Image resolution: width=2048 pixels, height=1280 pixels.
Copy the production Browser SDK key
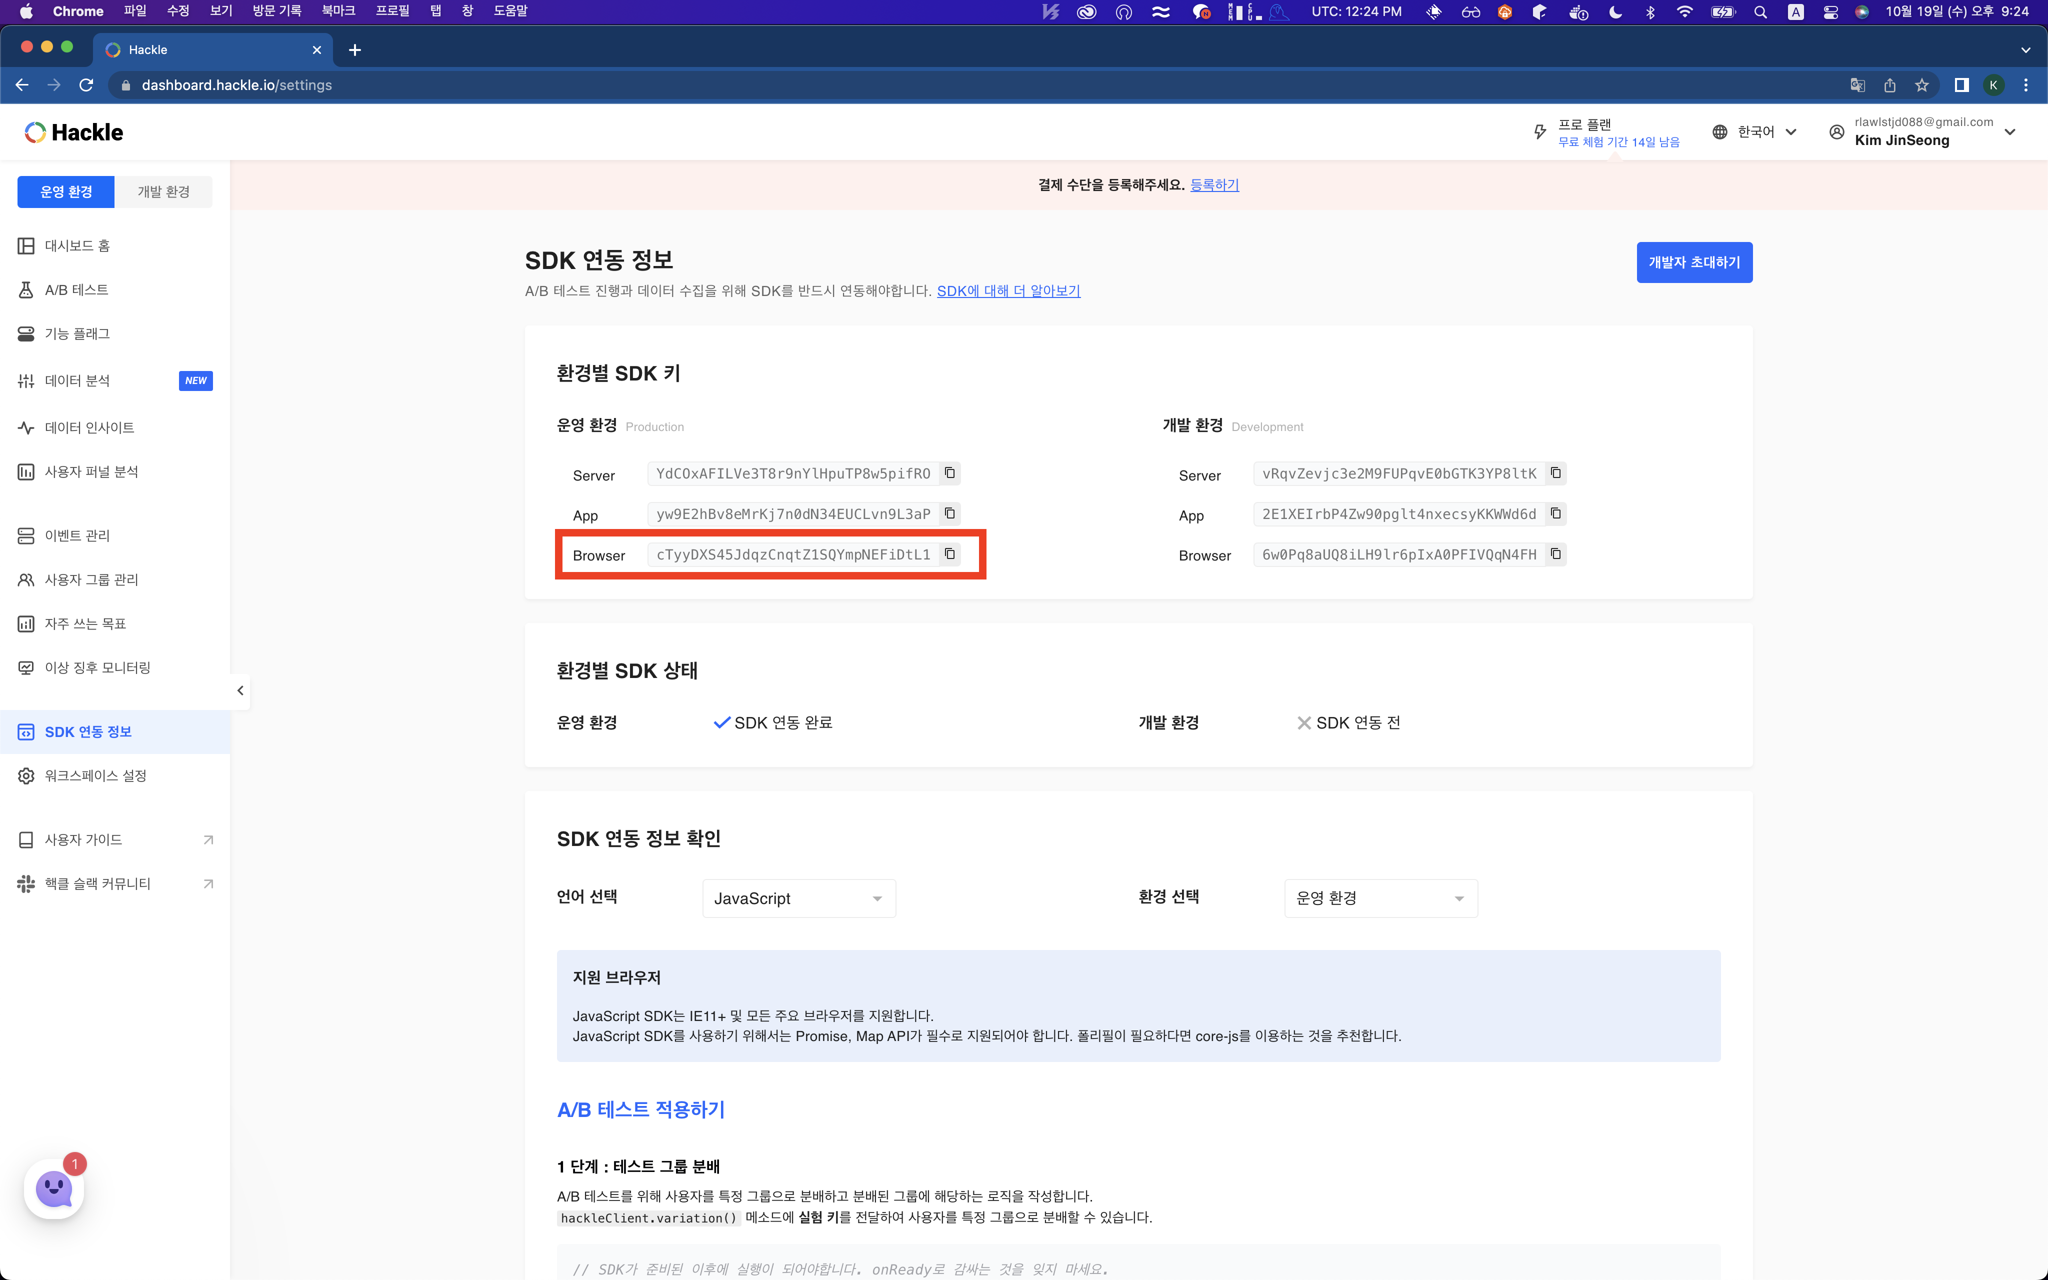point(949,553)
